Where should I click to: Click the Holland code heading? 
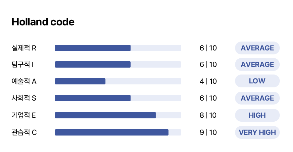coord(43,22)
